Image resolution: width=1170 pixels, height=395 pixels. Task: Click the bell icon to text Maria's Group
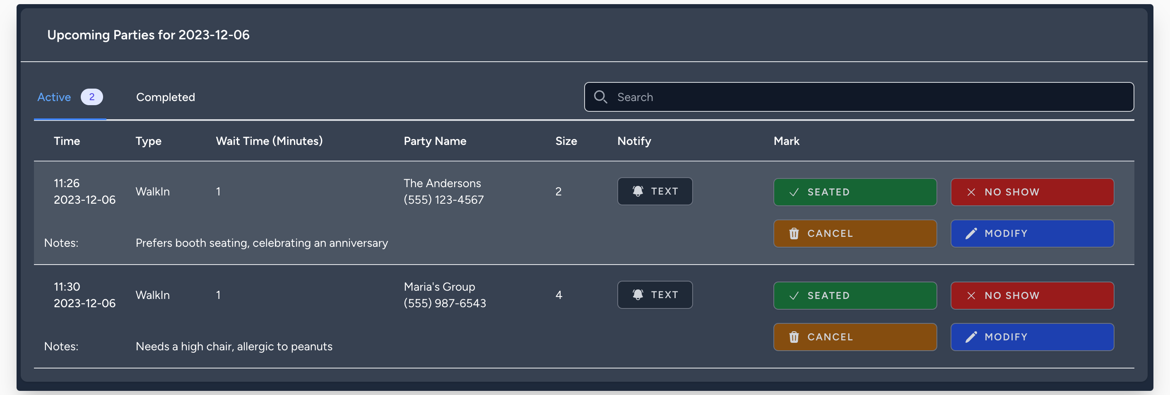pos(638,295)
